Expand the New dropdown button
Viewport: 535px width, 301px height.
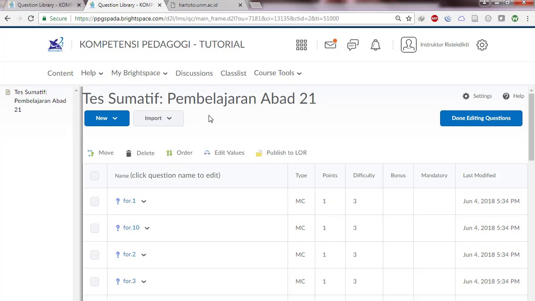tap(107, 118)
